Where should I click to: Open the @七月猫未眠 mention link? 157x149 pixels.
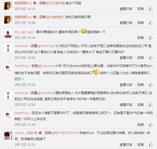tap(55, 3)
